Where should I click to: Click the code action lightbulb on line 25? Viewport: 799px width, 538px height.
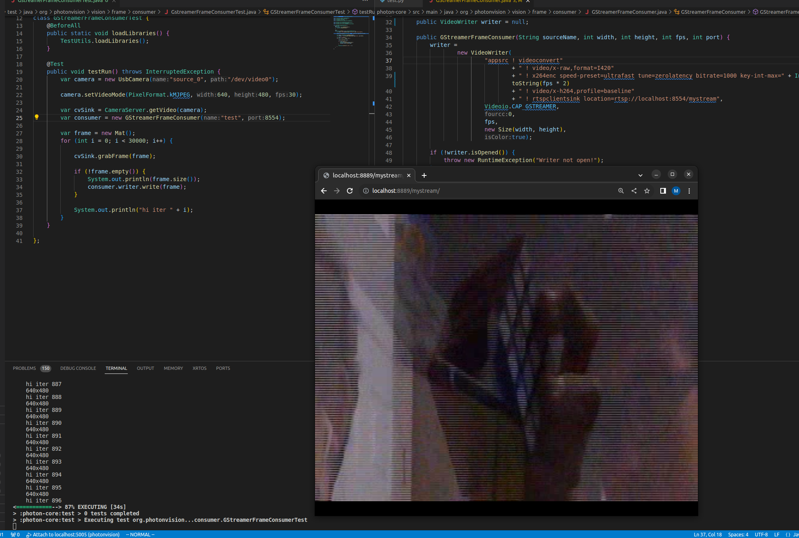tap(37, 117)
